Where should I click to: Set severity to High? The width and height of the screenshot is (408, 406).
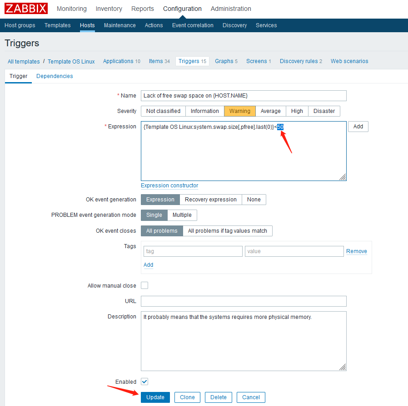(x=297, y=111)
